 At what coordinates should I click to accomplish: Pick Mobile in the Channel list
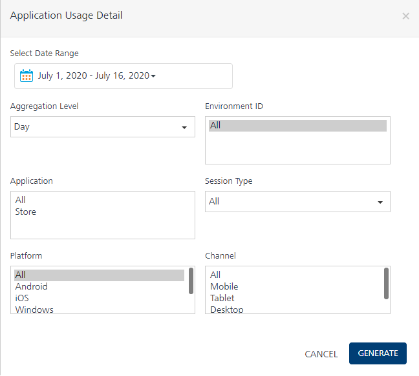point(224,287)
